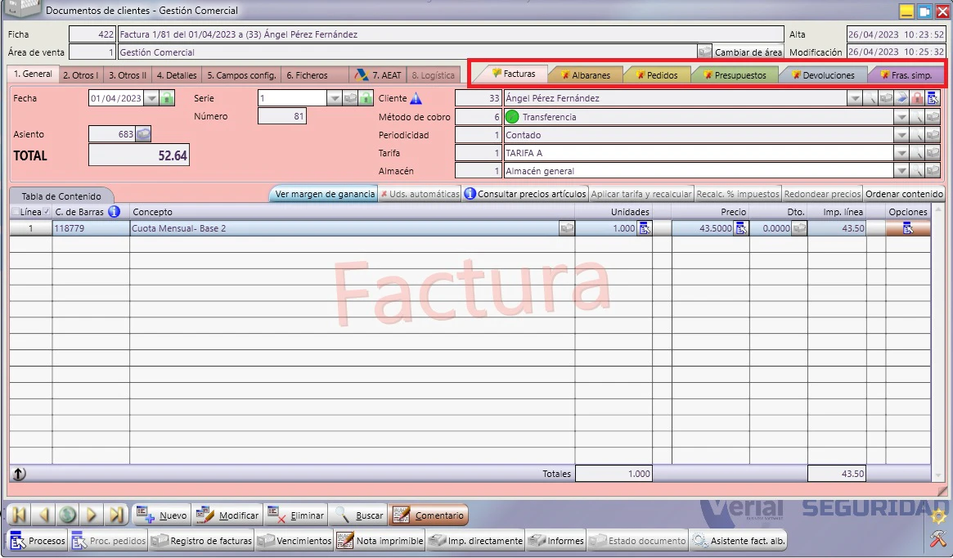Toggle the checked box right of Línea header

click(x=47, y=212)
